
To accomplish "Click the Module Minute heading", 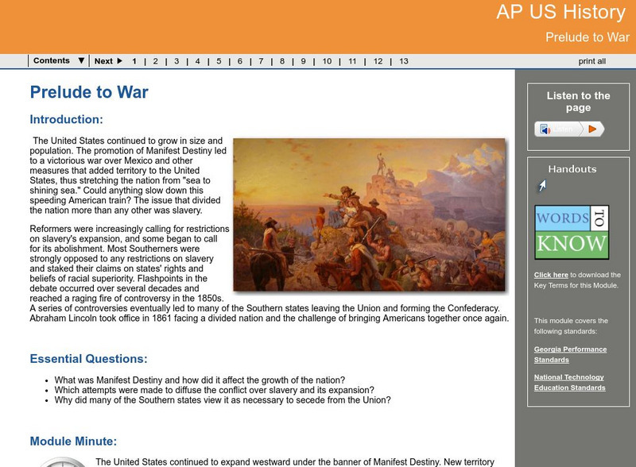I will pos(73,441).
